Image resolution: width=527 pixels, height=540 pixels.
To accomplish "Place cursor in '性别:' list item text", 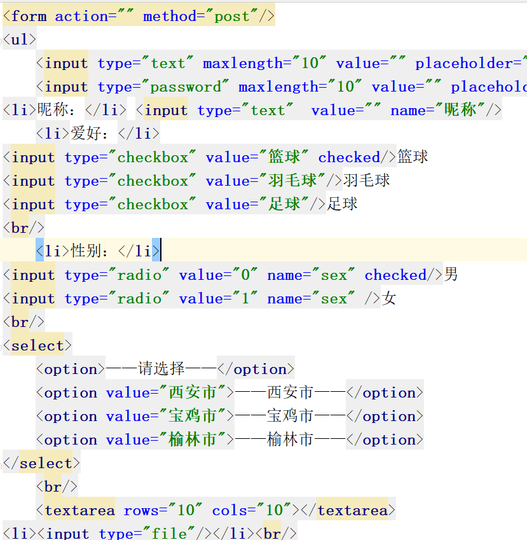I will pyautogui.click(x=90, y=251).
